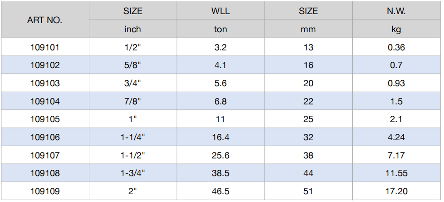Select the 13 mm size cell
This screenshot has height=202, width=444.
click(x=308, y=47)
